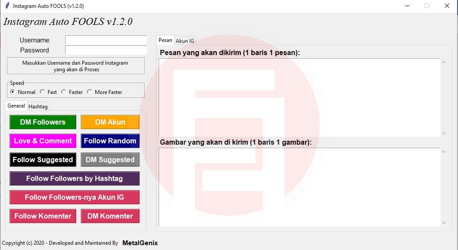458x250 pixels.
Task: Click the 'Pesan yang akan dikirim' label
Action: 230,52
